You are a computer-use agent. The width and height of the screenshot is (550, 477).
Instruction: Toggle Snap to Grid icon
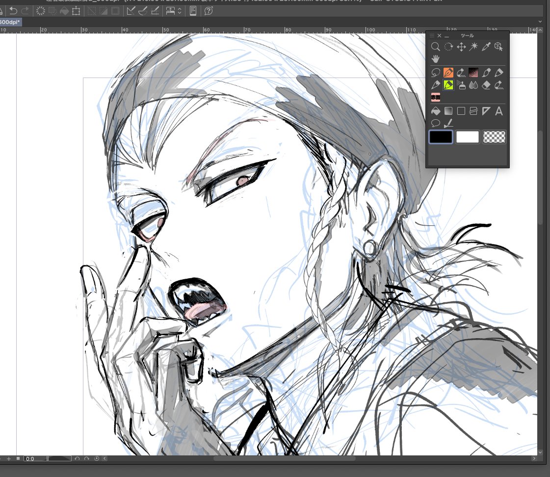coord(155,11)
